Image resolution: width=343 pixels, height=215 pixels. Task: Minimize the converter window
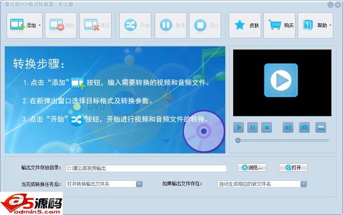330,5
